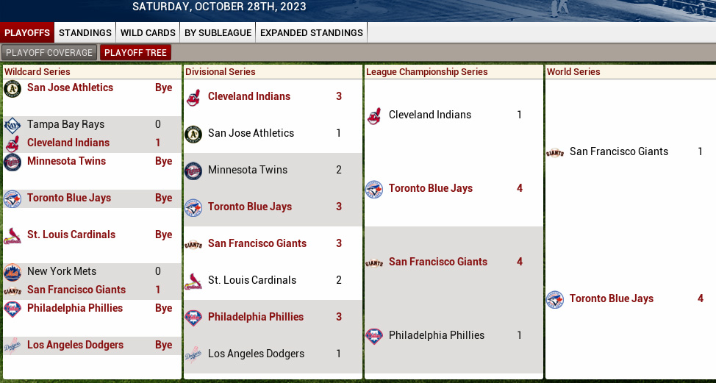Select the Playoff Tree button
716x383 pixels.
tap(135, 52)
